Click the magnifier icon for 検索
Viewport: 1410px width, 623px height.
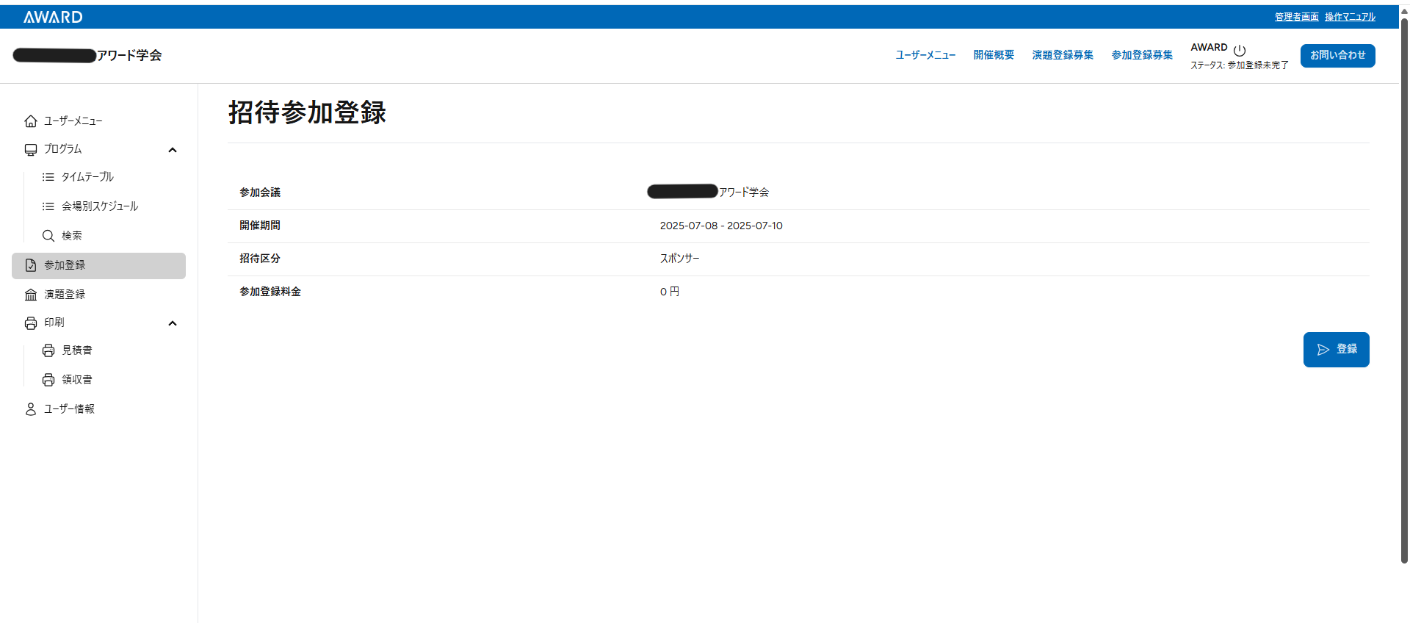pyautogui.click(x=48, y=236)
